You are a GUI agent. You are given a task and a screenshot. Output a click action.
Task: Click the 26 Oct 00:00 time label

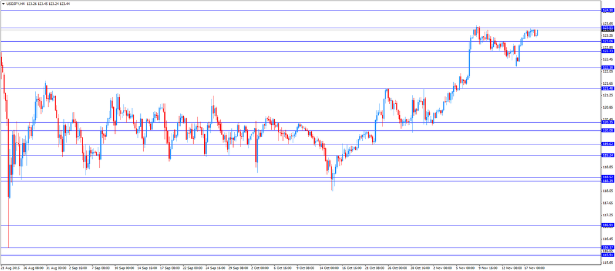[x=397, y=269]
